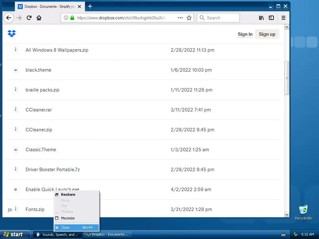The height and width of the screenshot is (239, 319).
Task: Click the date 3/11/2022 7:41 pm
Action: coord(191,110)
